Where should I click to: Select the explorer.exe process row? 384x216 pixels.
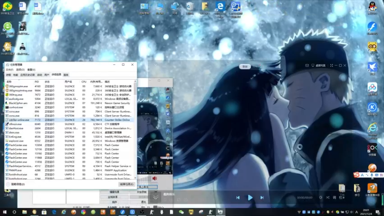click(70, 141)
